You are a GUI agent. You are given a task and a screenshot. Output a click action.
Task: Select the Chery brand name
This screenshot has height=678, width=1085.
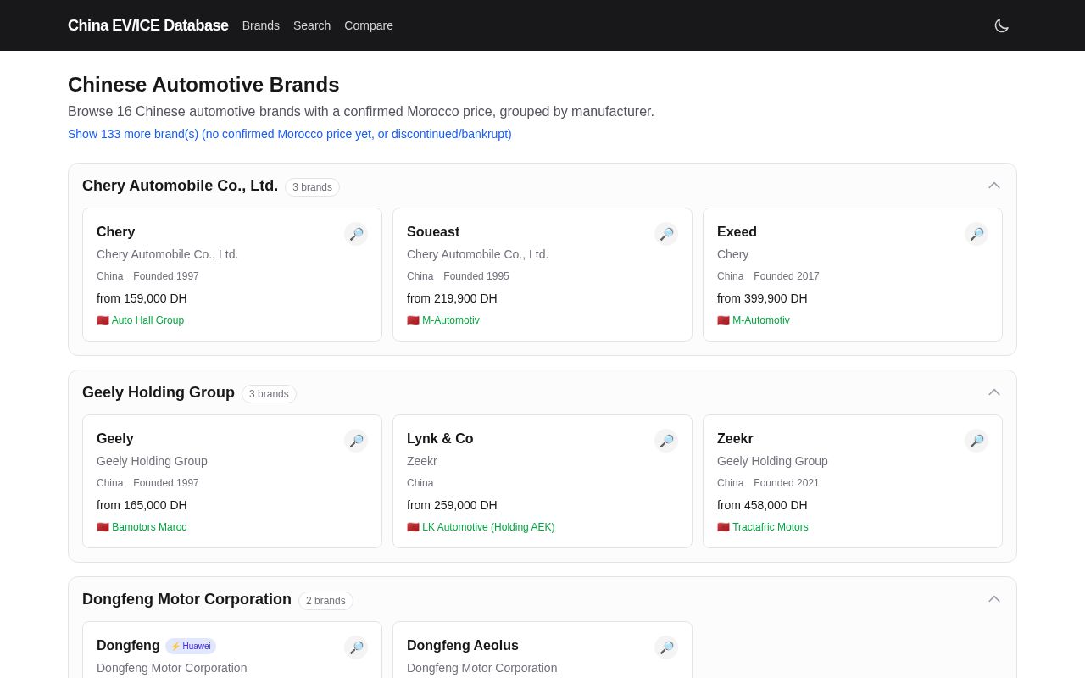pyautogui.click(x=116, y=232)
